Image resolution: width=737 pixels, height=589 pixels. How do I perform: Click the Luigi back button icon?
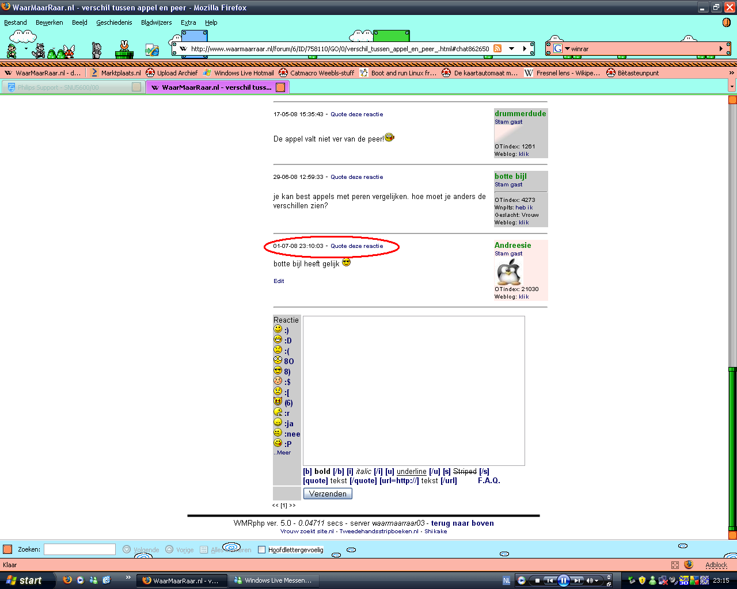click(x=12, y=51)
